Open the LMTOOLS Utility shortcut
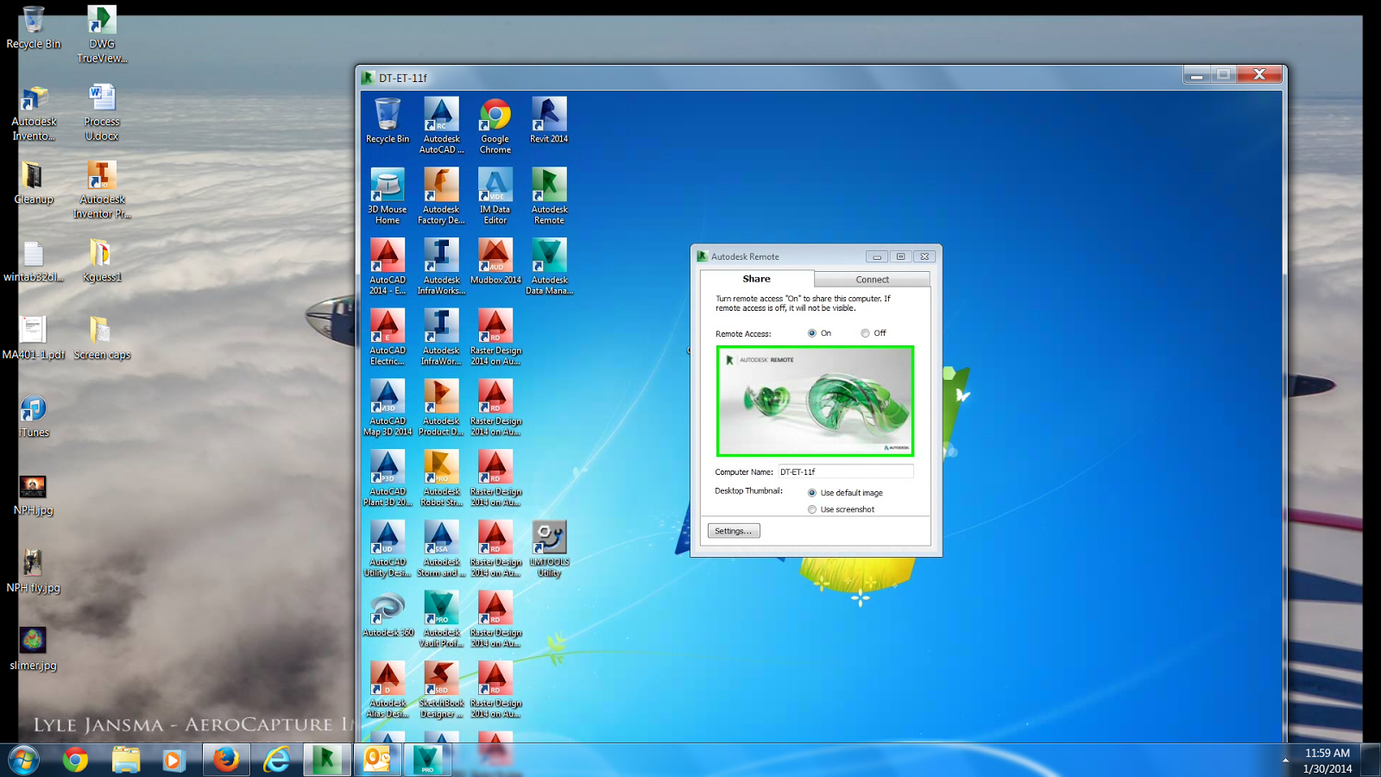The image size is (1381, 777). click(x=549, y=550)
